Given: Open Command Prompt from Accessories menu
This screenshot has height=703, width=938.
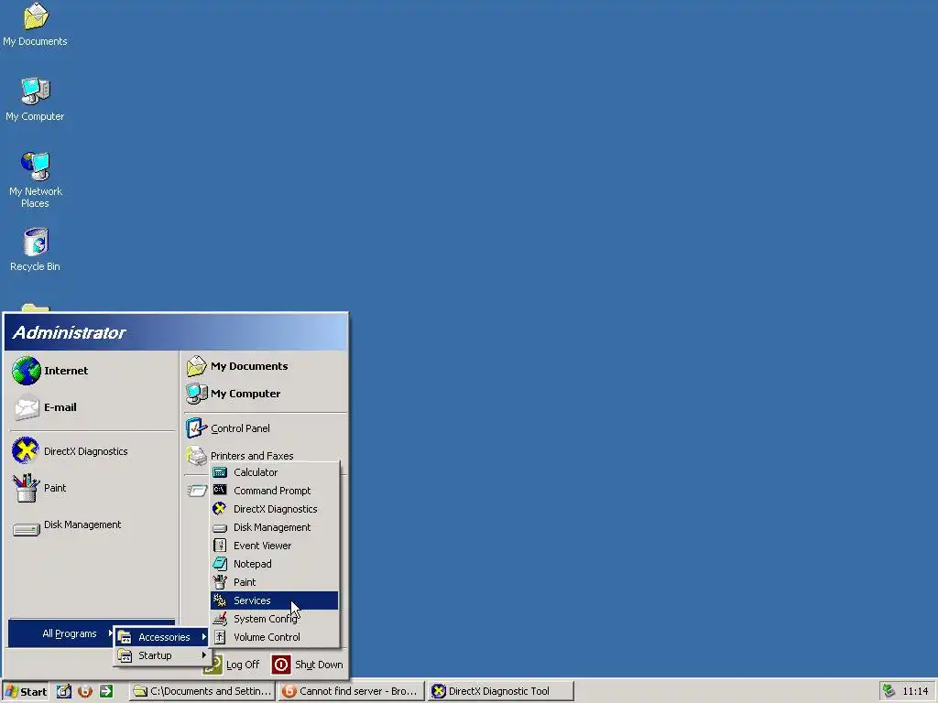Looking at the screenshot, I should 275,491.
